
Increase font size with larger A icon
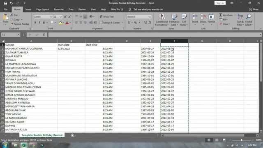[x=65, y=16]
